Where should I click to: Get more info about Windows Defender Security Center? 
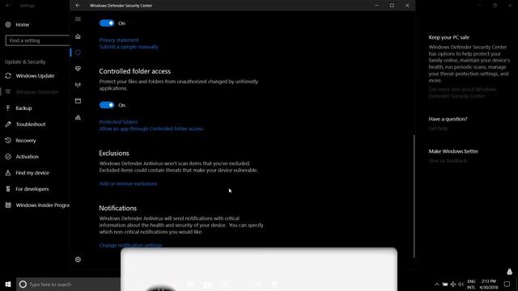[x=462, y=93]
